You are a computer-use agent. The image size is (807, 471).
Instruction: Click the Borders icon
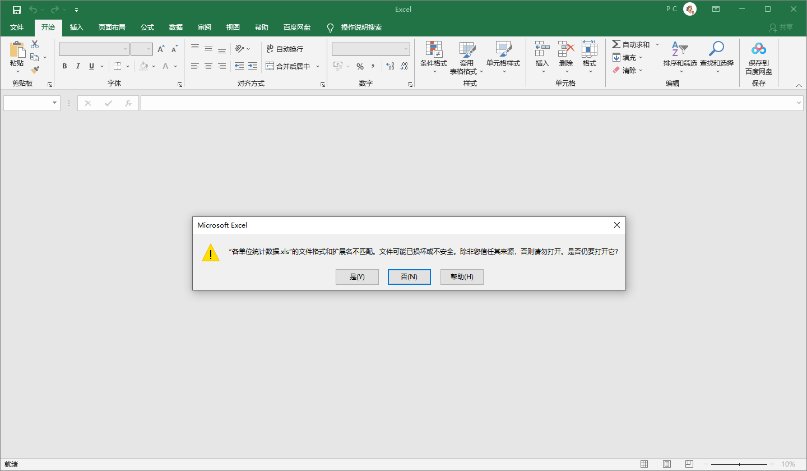tap(118, 66)
